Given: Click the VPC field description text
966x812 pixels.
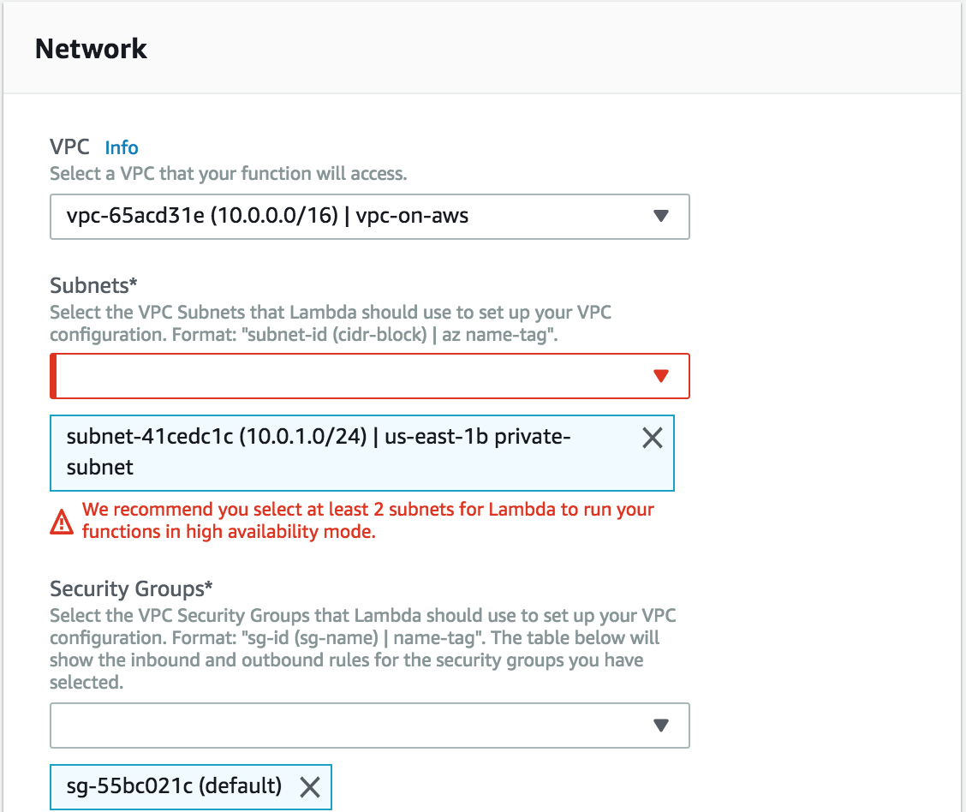Looking at the screenshot, I should [214, 173].
